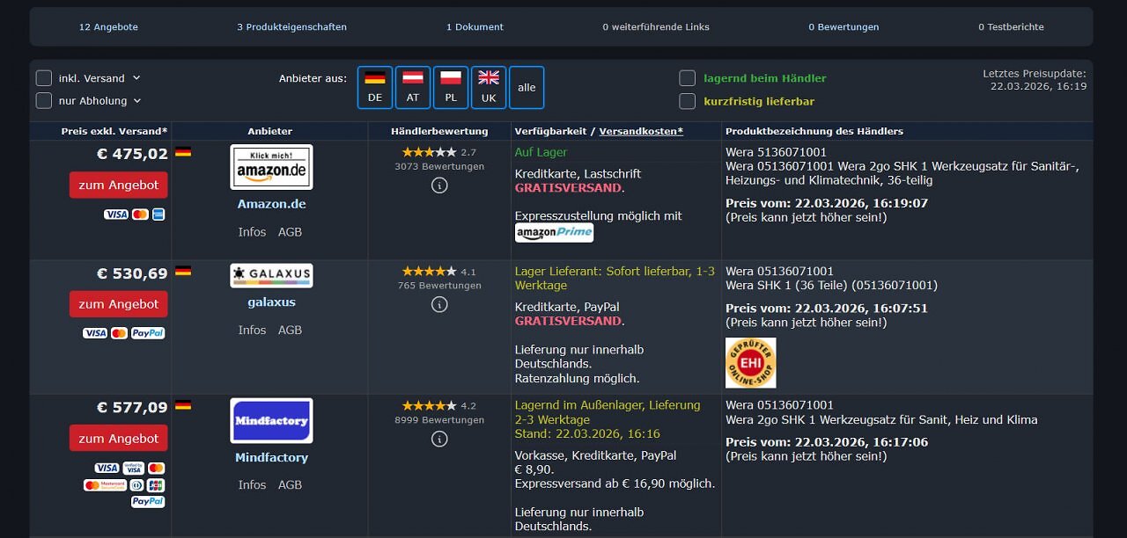The width and height of the screenshot is (1127, 538).
Task: Open the Infos link under Amazon.de
Action: coord(252,232)
